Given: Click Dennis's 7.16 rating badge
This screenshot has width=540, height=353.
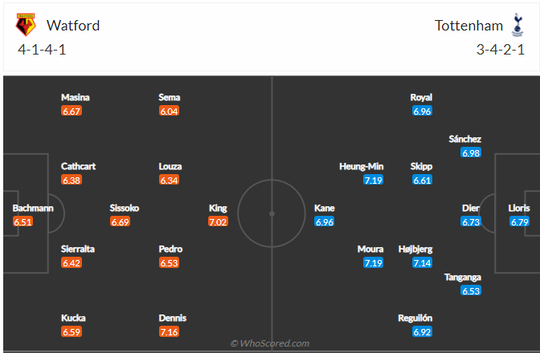Looking at the screenshot, I should click(170, 331).
